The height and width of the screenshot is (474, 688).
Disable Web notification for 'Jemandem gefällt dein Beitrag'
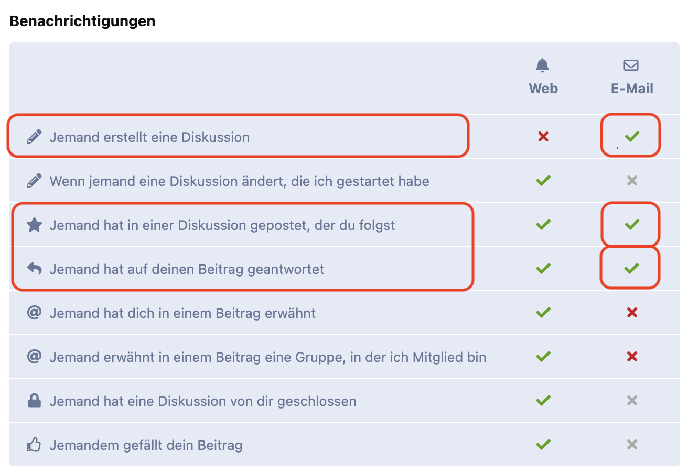point(543,445)
